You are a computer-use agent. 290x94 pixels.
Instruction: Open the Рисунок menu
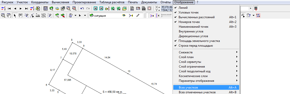point(8,2)
